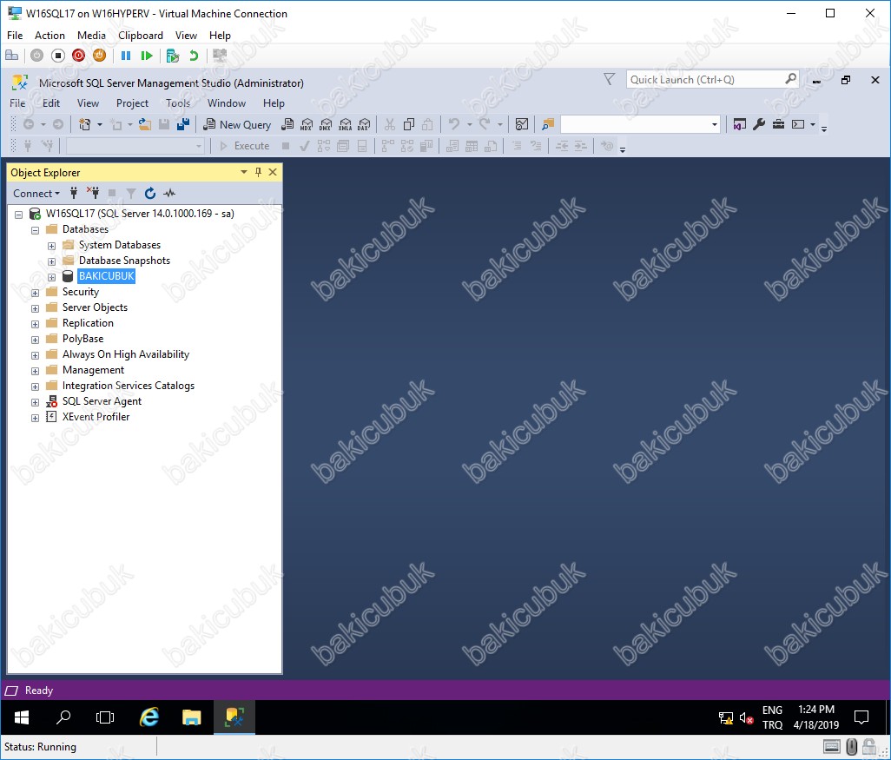Open the Connect dropdown in Object Explorer

(x=36, y=194)
